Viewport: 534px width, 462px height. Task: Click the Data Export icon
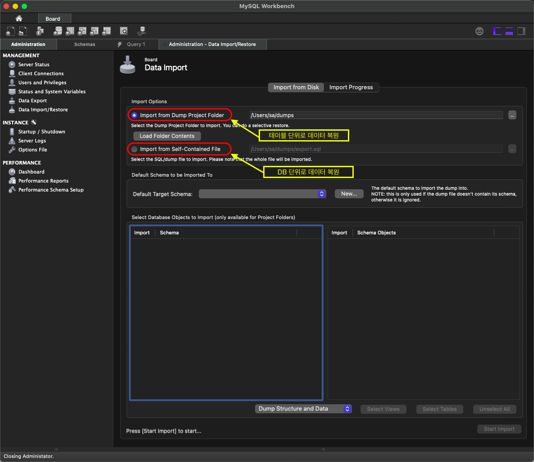point(12,101)
